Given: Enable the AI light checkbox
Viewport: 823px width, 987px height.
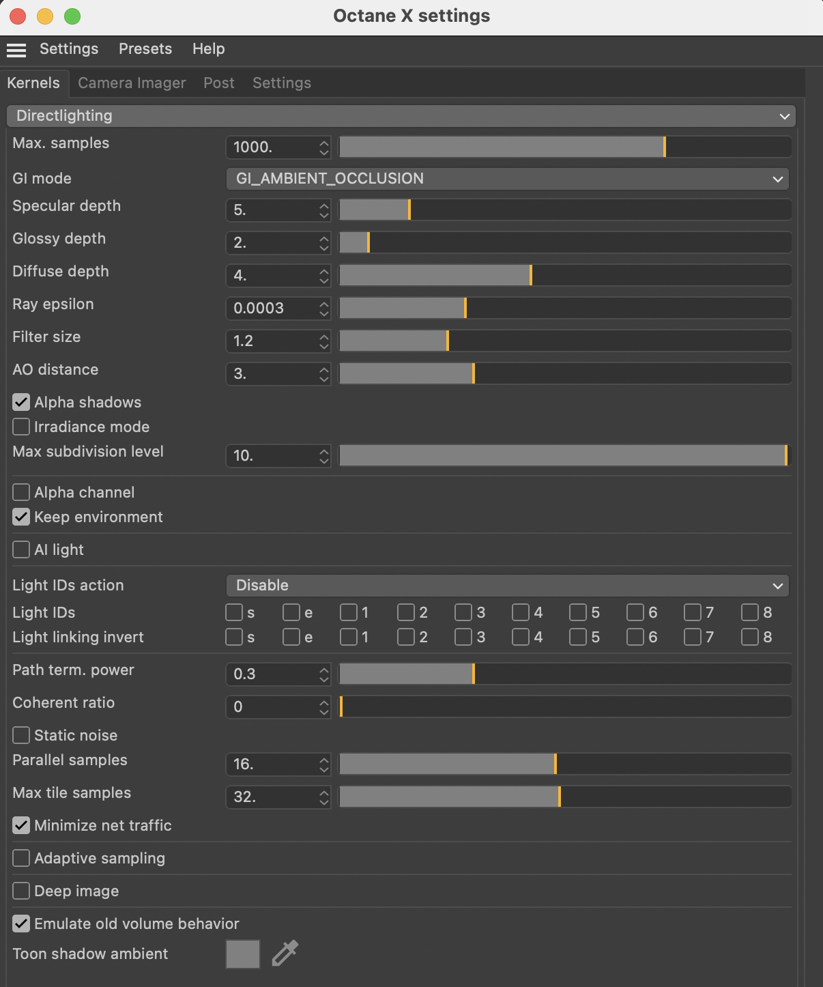Looking at the screenshot, I should tap(21, 549).
